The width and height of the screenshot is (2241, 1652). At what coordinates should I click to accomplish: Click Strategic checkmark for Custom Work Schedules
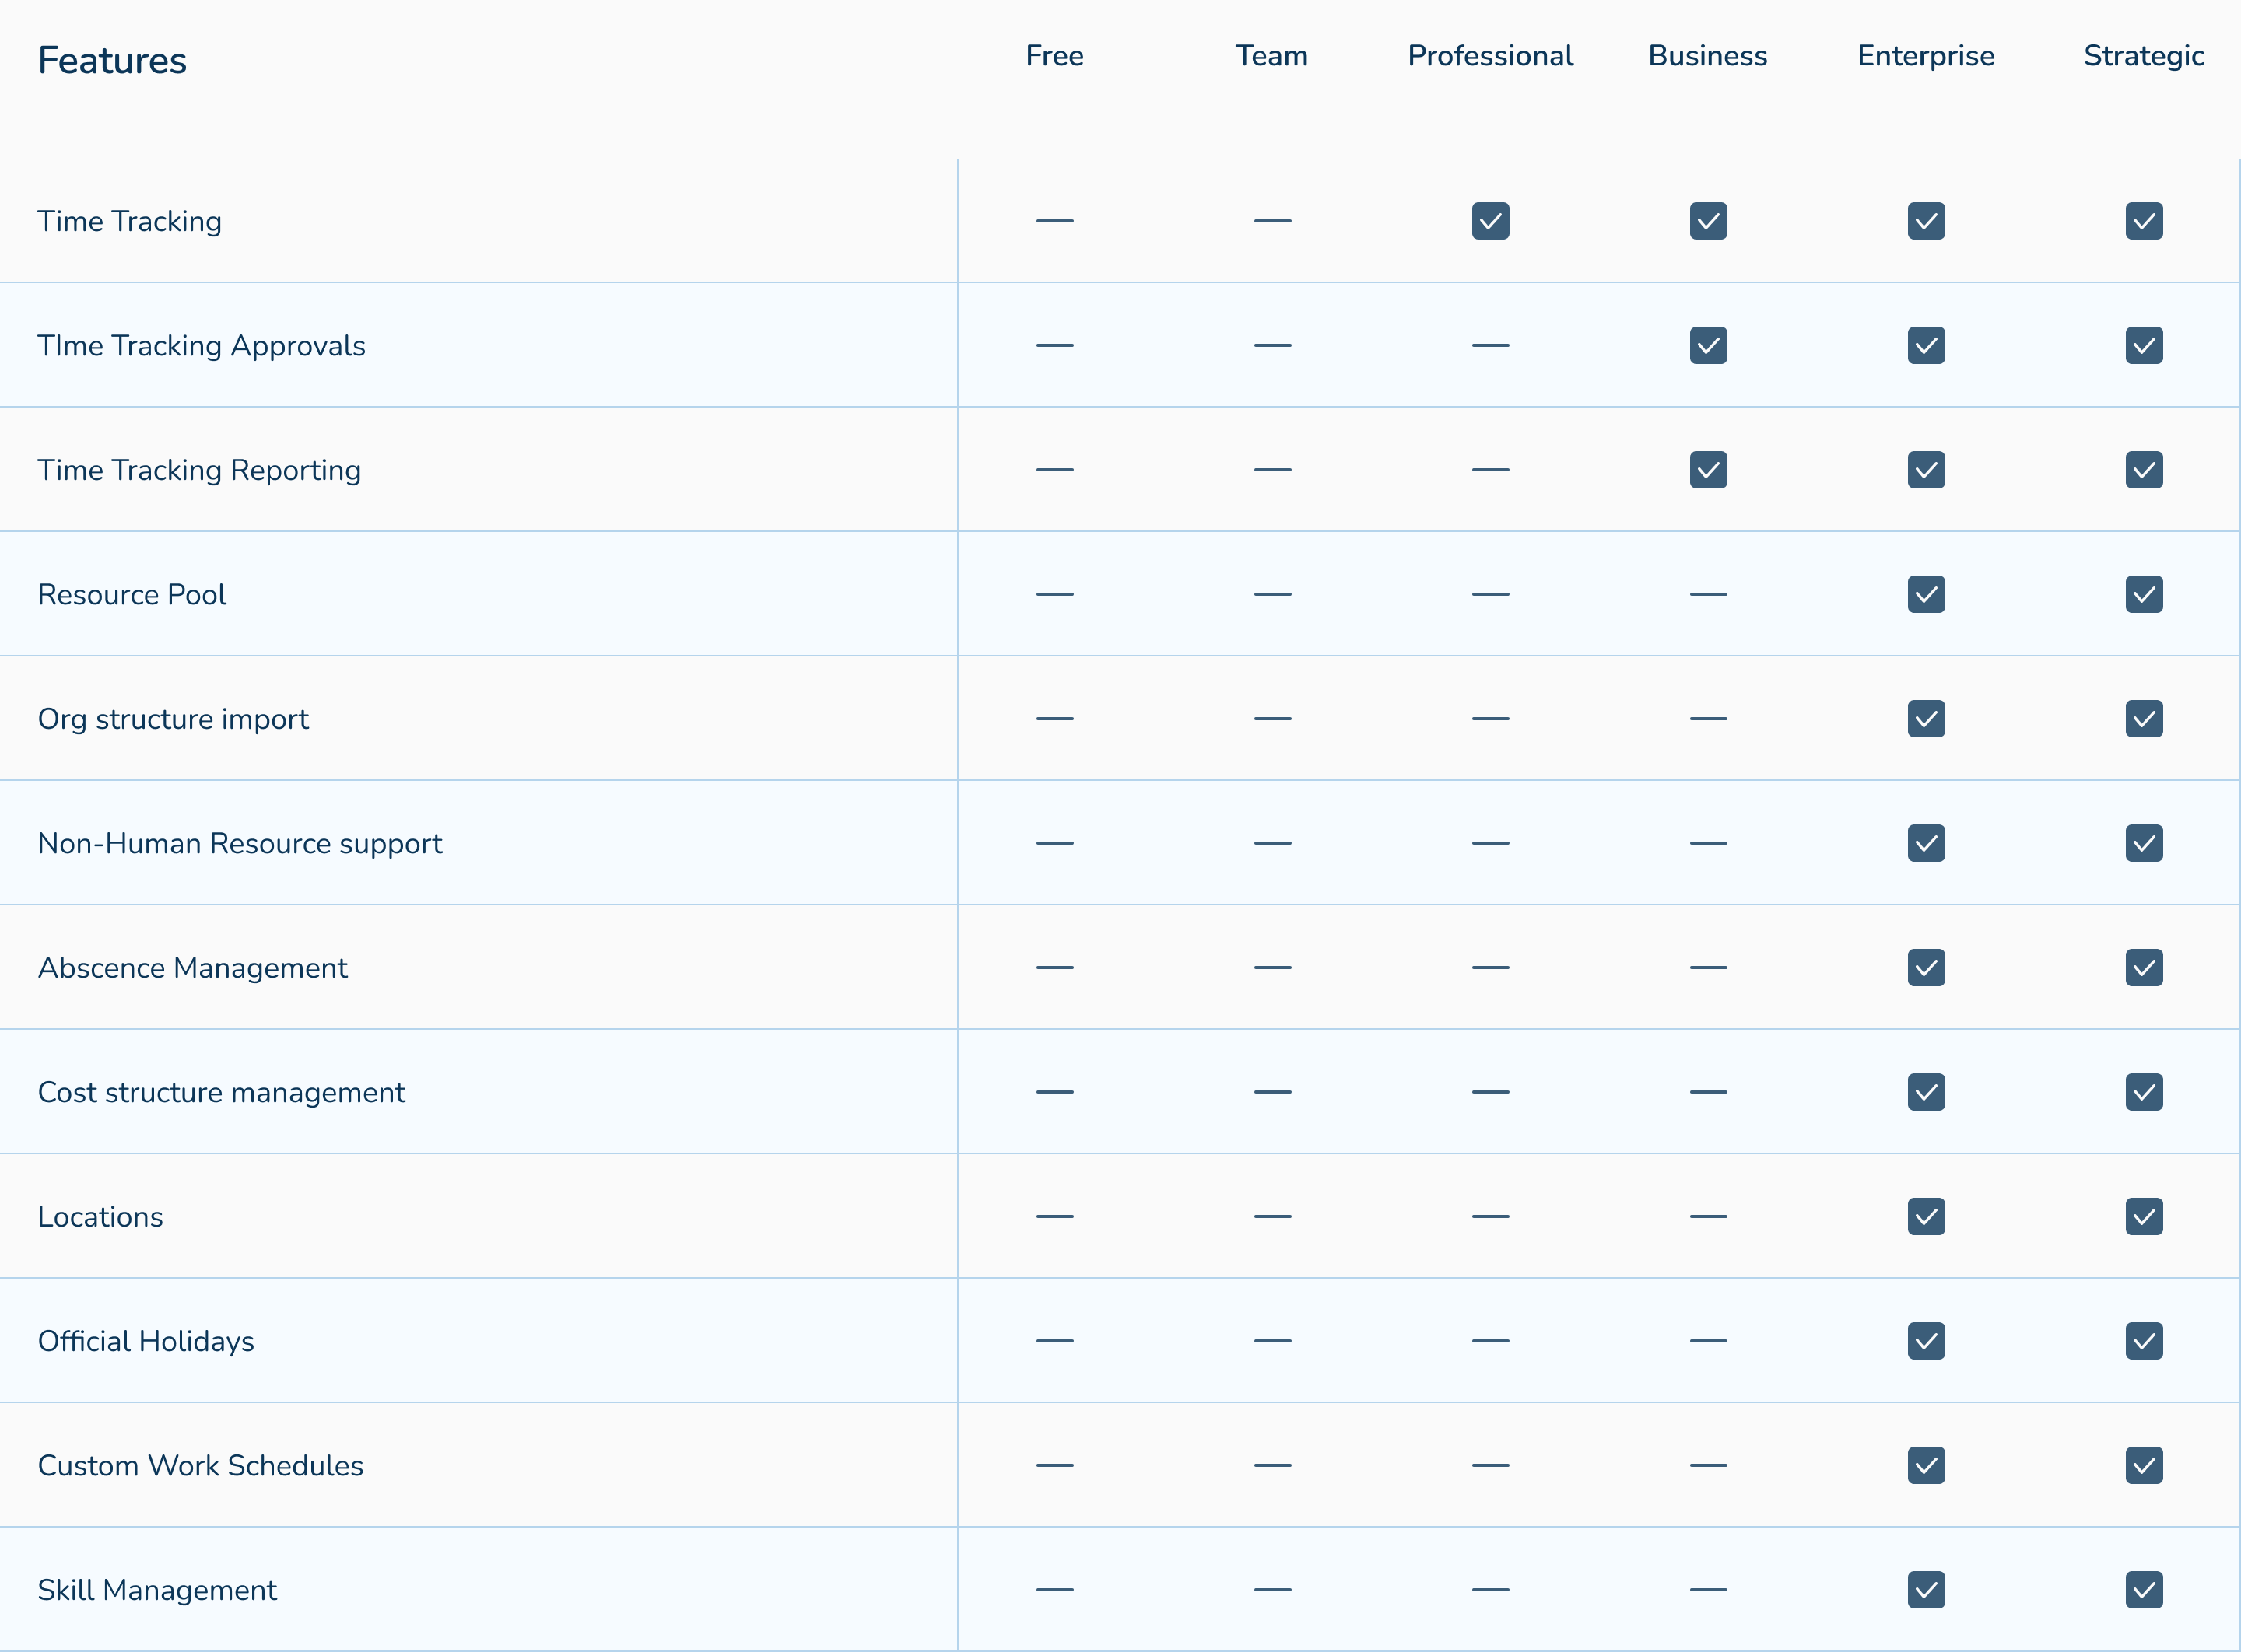2144,1465
